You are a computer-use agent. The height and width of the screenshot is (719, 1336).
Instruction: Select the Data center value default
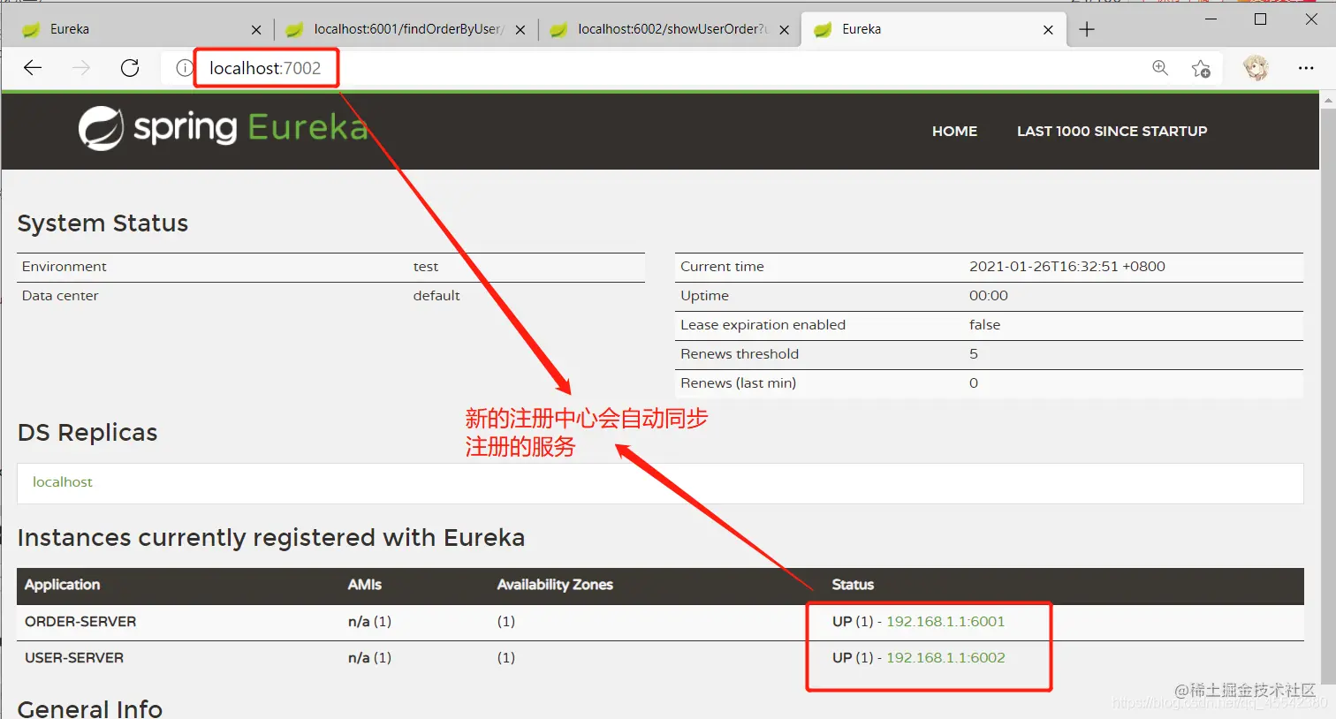[x=436, y=296]
